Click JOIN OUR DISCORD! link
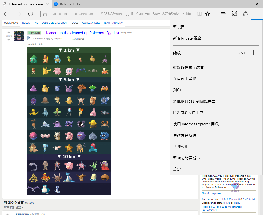Screen dimensions: 263x215 [x=54, y=23]
